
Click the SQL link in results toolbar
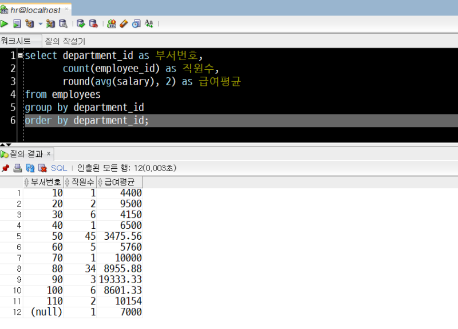tap(59, 168)
